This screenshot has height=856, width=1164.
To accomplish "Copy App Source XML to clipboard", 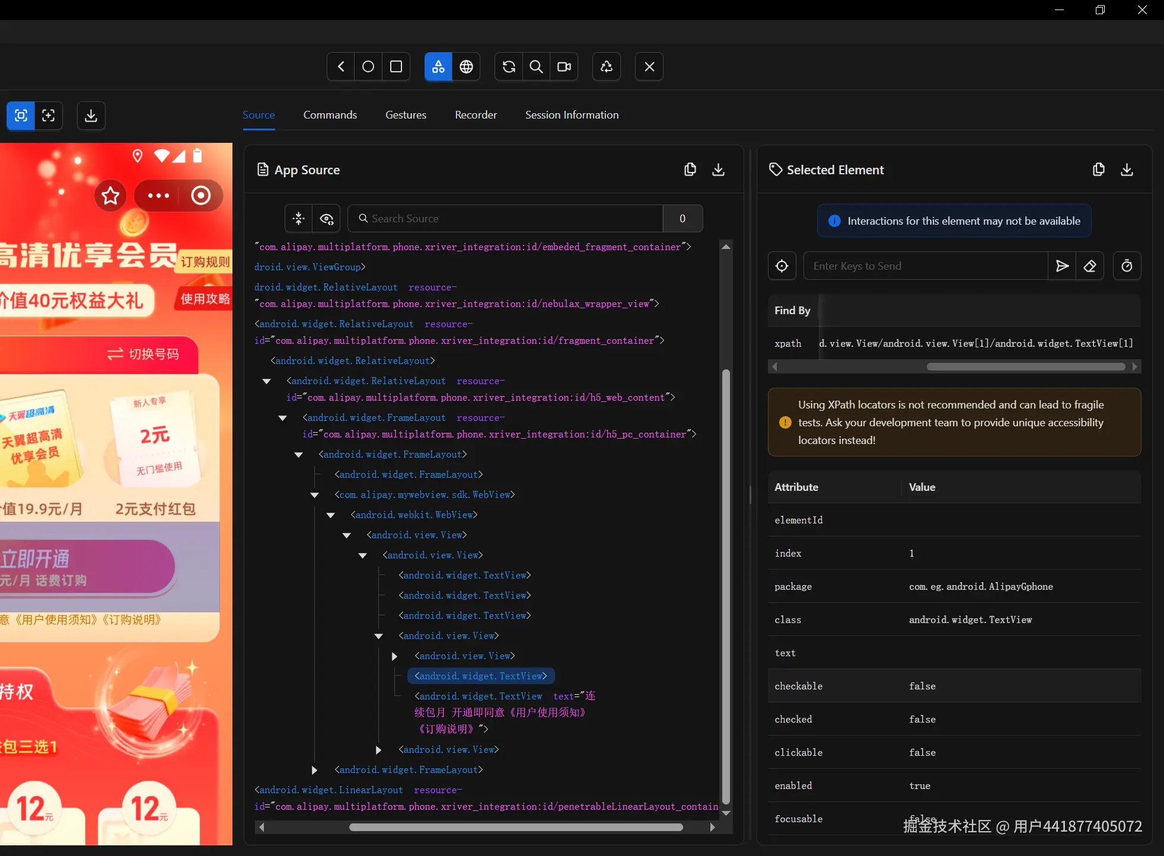I will point(690,170).
